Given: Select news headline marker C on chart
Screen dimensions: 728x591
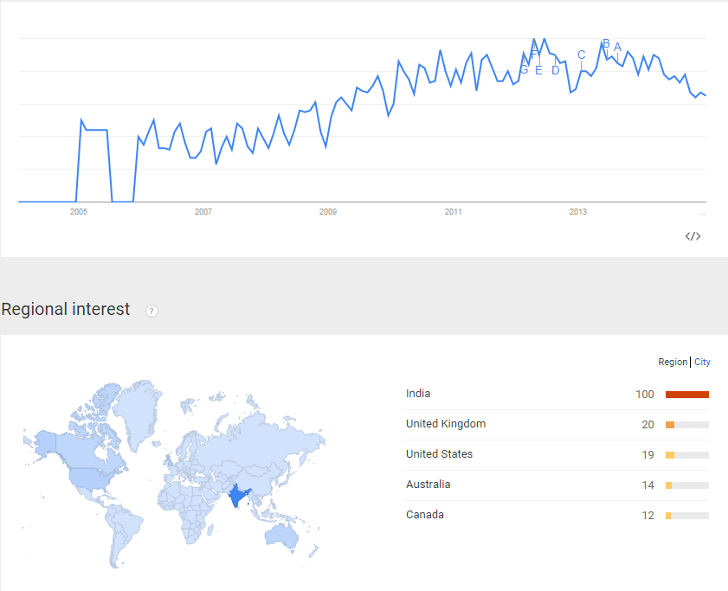Looking at the screenshot, I should pyautogui.click(x=582, y=55).
